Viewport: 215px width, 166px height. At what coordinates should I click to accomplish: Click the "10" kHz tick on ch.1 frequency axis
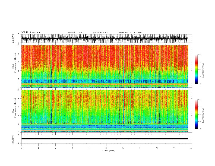18,45
